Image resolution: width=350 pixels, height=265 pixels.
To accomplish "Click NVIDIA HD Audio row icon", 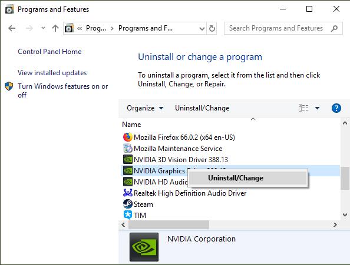I will (128, 182).
